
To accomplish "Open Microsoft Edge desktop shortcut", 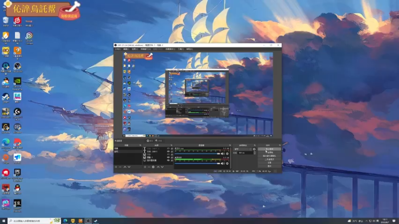I will [x=5, y=144].
